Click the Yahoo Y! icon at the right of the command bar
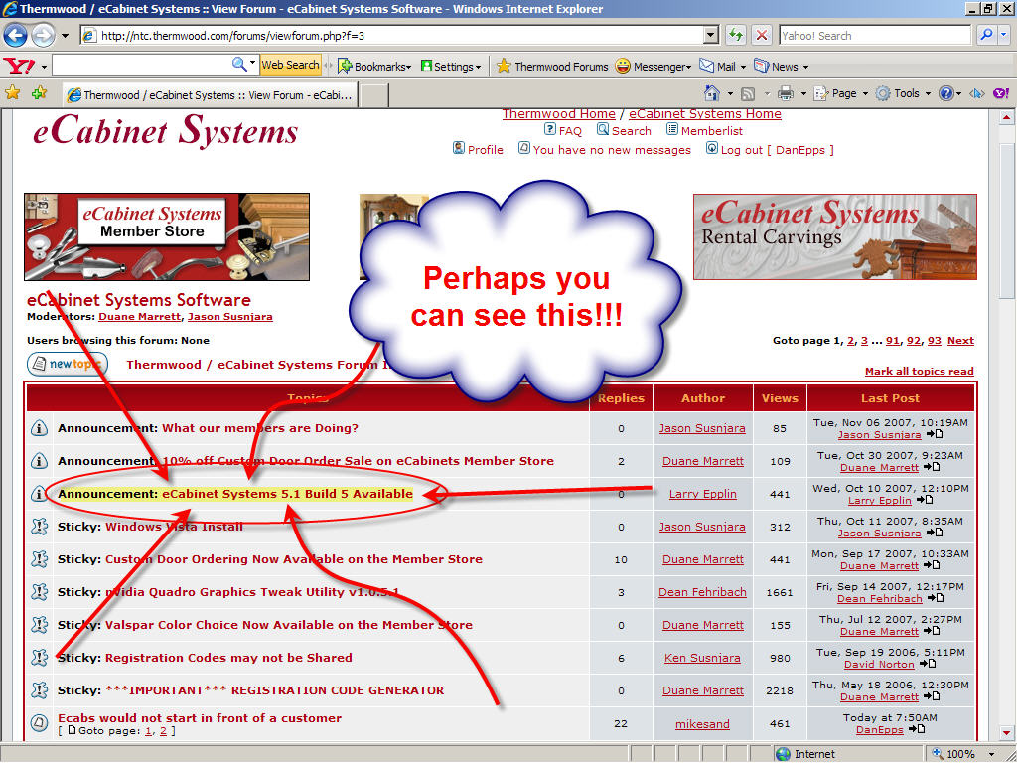 (1001, 94)
